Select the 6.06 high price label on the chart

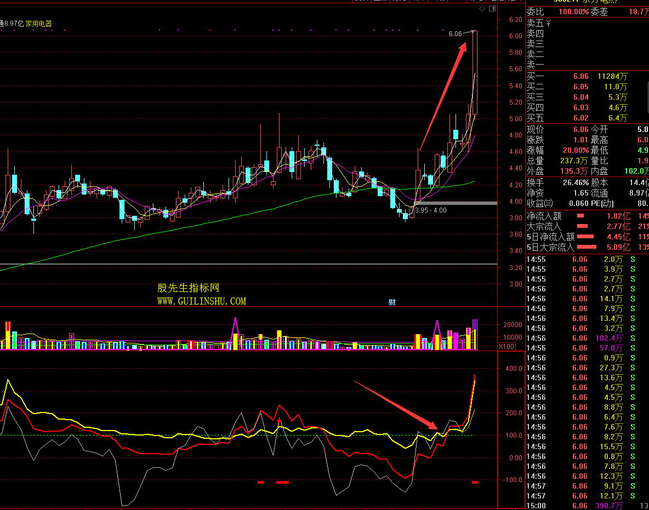[455, 34]
